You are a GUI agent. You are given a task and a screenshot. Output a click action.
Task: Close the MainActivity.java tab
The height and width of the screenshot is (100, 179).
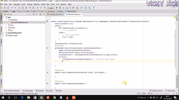click(81, 14)
